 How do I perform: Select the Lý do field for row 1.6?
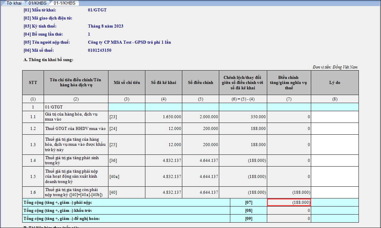(334, 192)
